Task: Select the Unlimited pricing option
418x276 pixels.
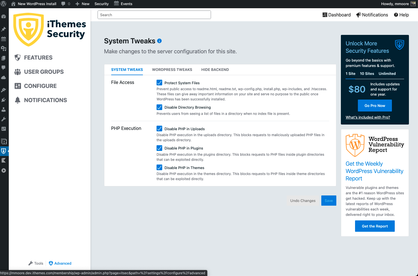Action: [x=387, y=74]
